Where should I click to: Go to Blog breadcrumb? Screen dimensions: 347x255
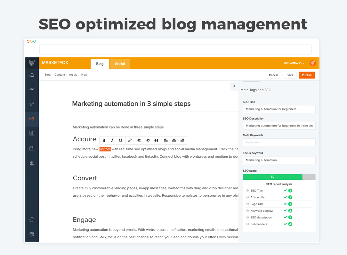[x=47, y=75]
